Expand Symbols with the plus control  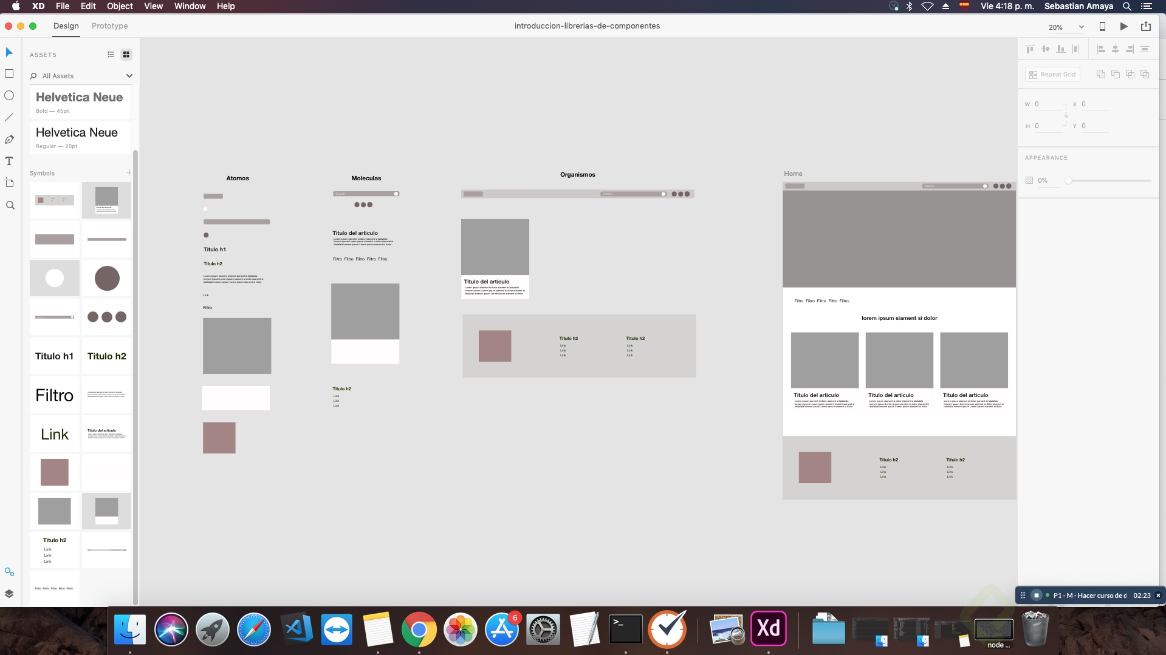[128, 172]
